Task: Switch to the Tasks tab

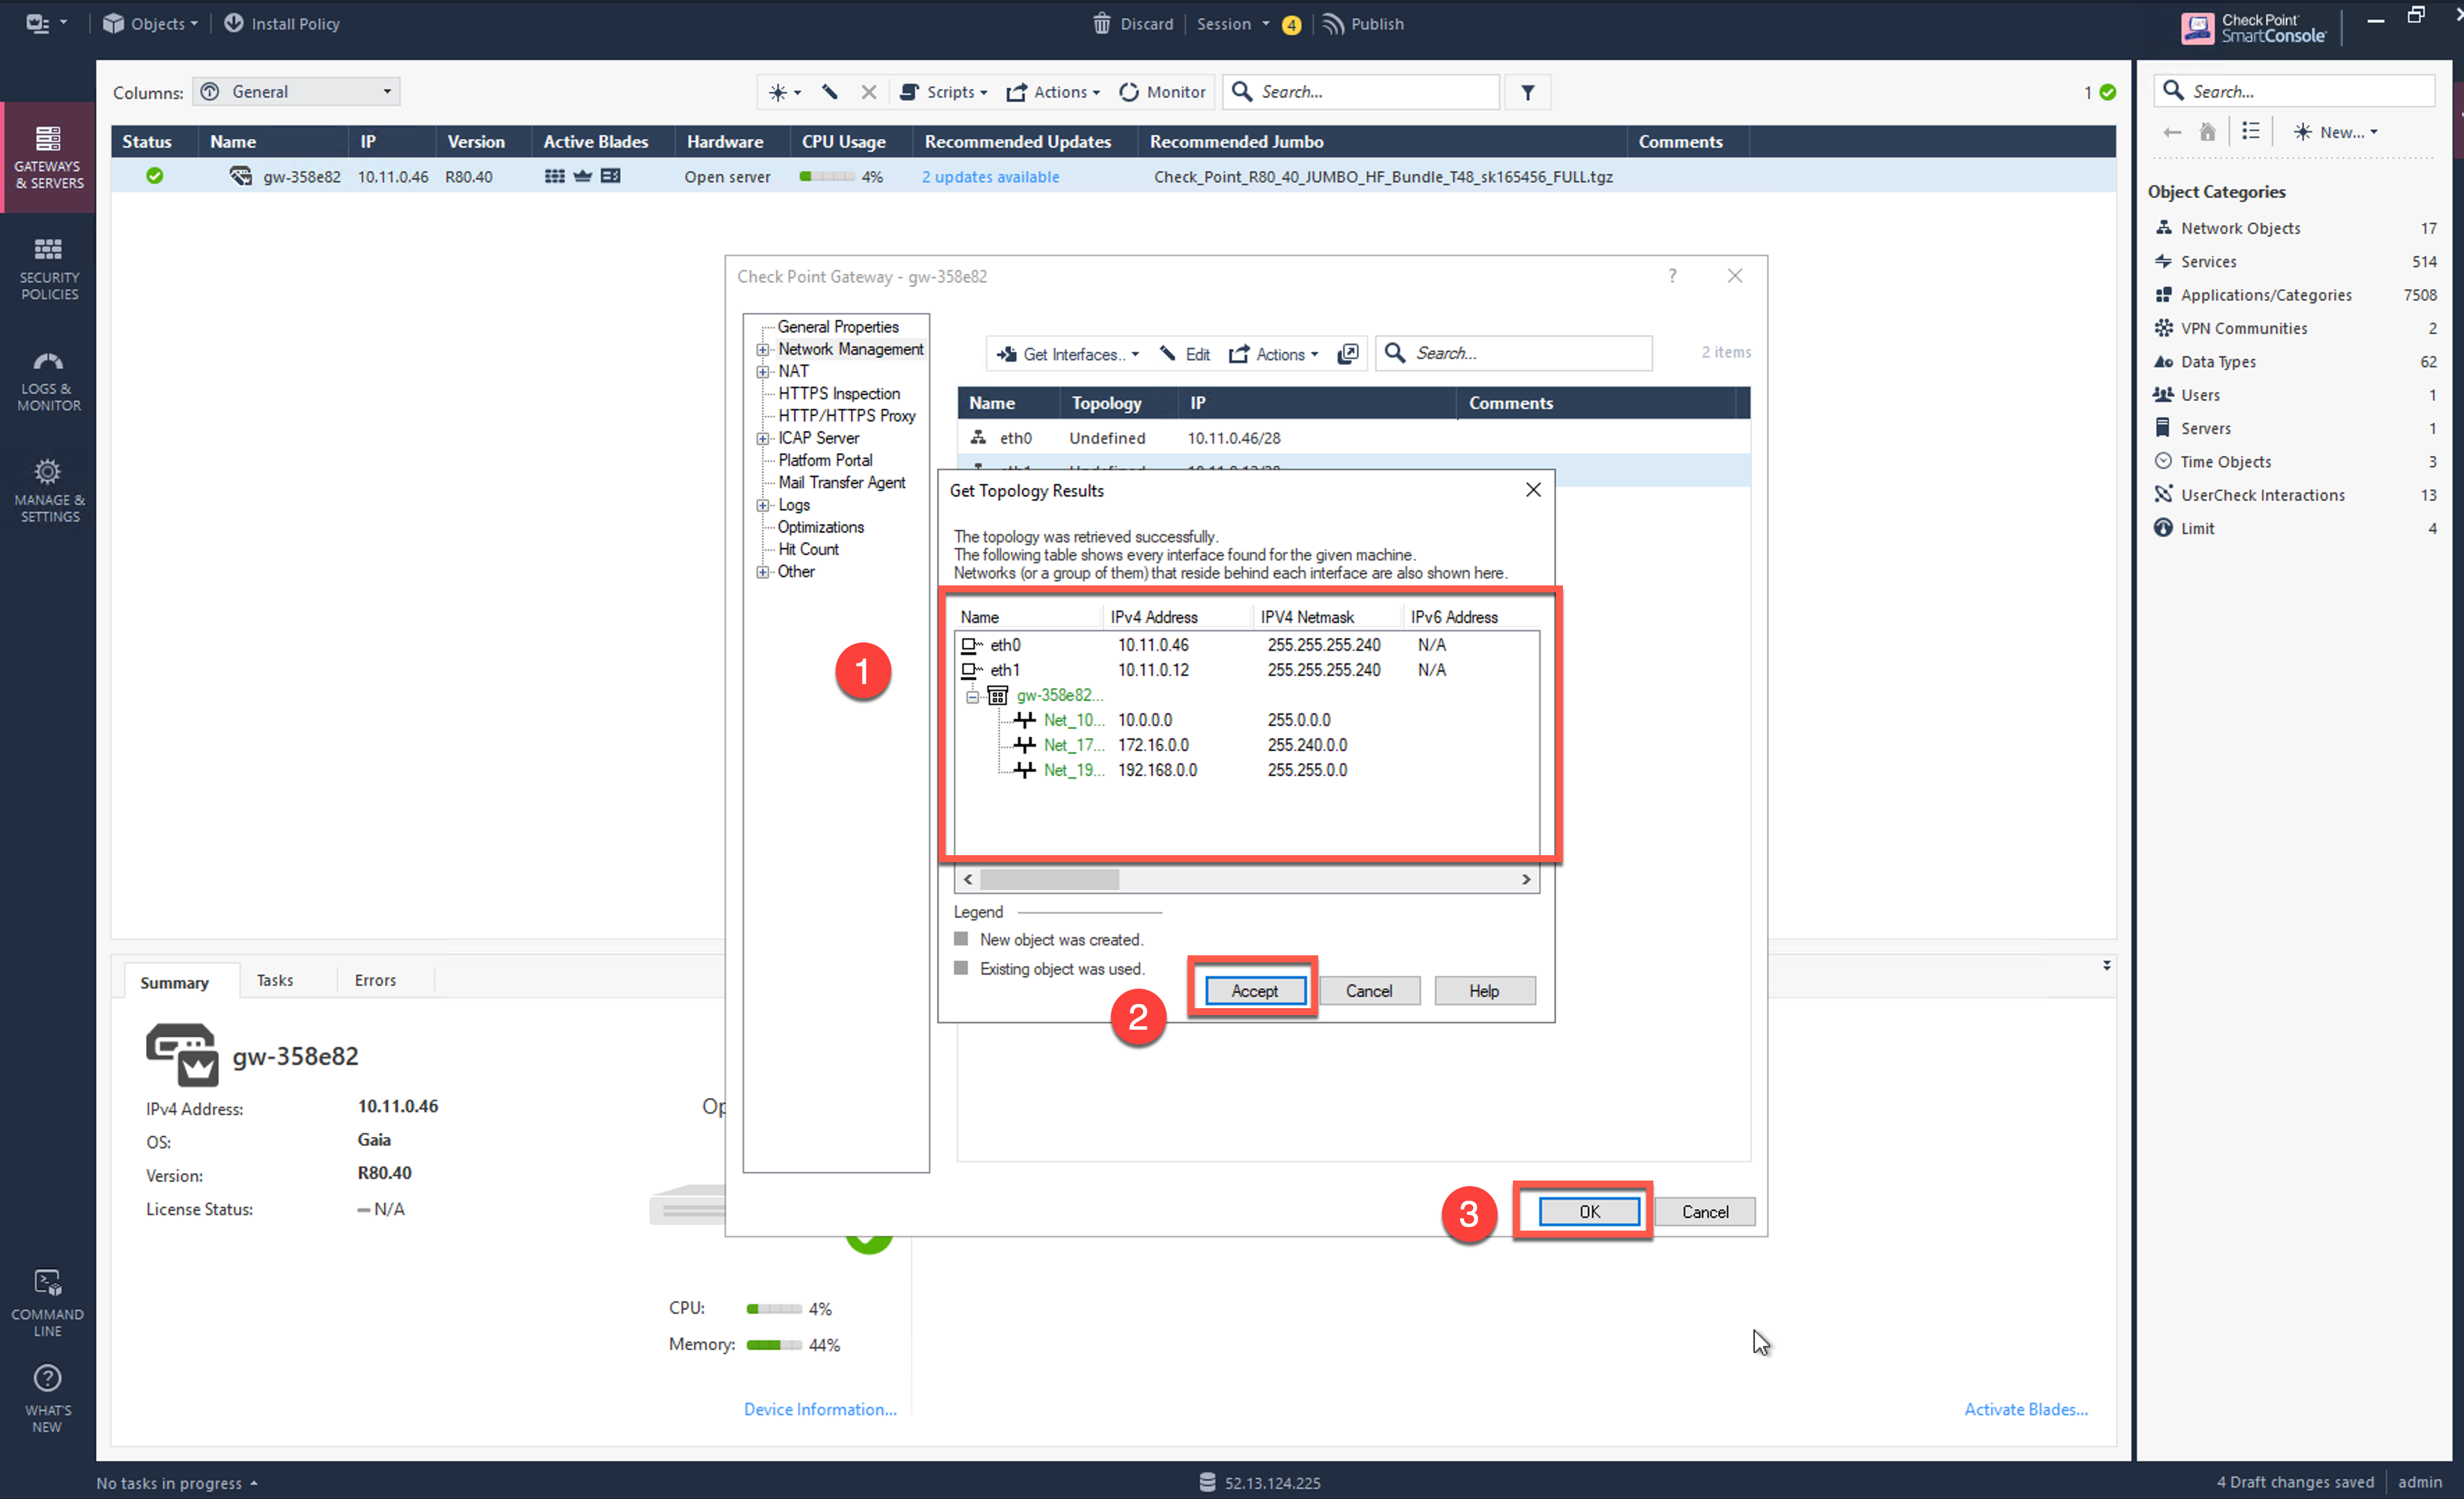Action: [x=274, y=980]
